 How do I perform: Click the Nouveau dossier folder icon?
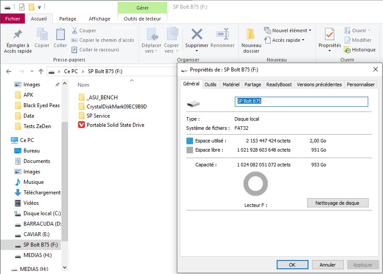(x=251, y=34)
